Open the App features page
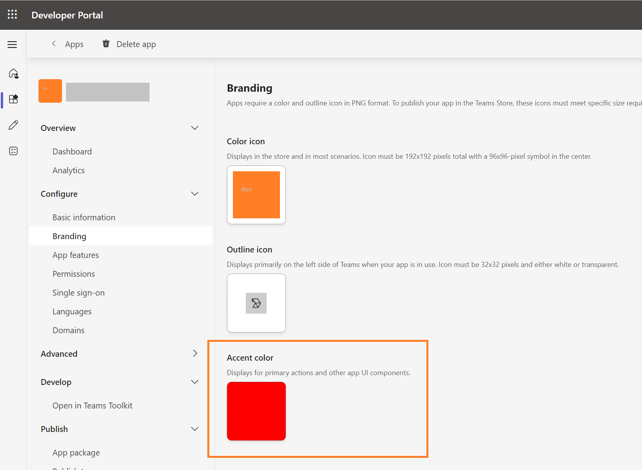Viewport: 642px width, 470px height. point(75,254)
